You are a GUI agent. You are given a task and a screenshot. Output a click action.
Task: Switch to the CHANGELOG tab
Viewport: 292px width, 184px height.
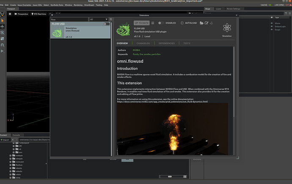coord(143,43)
